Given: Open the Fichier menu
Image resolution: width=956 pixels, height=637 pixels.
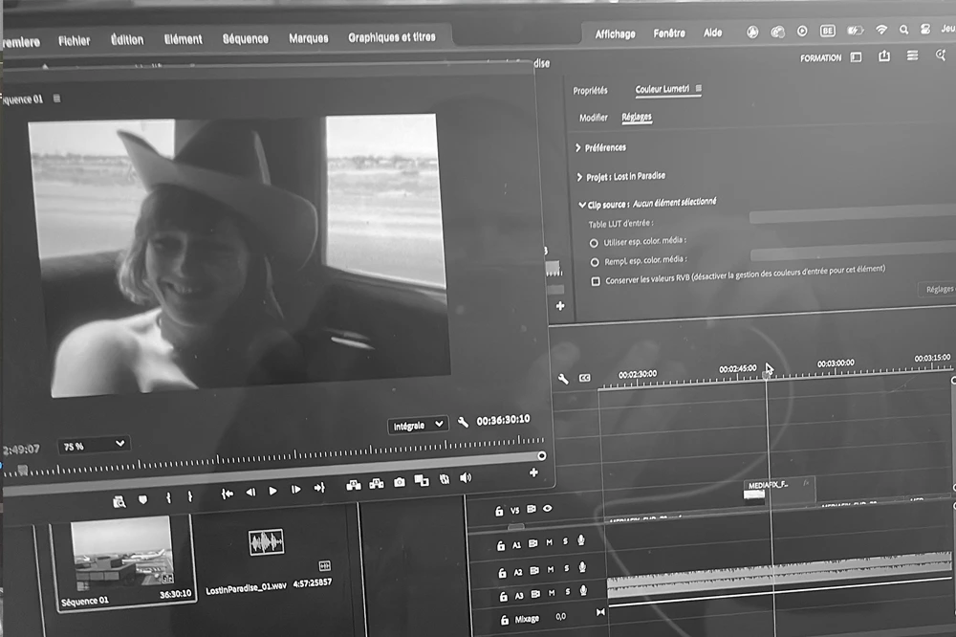Looking at the screenshot, I should point(74,41).
